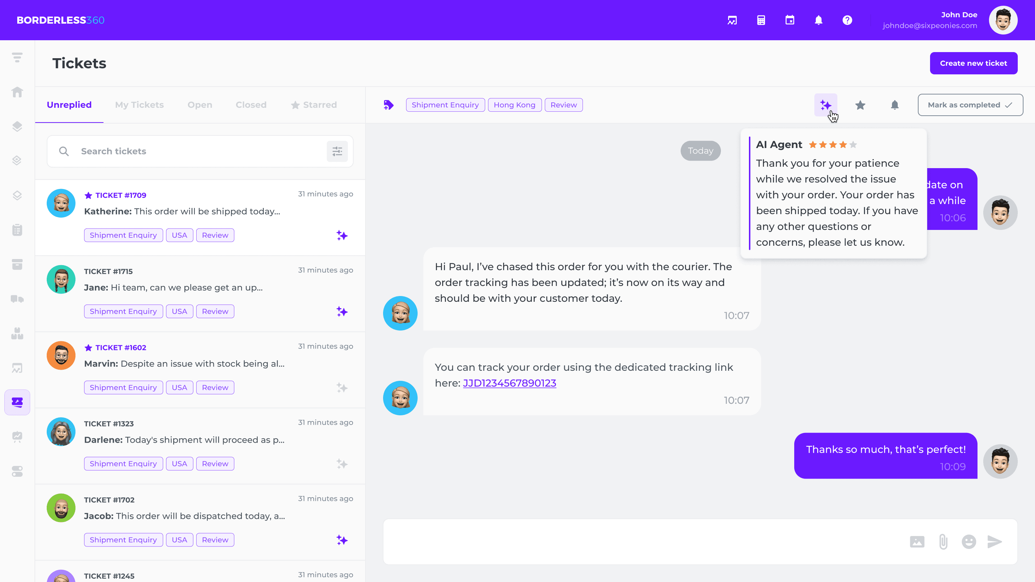Switch to Open tab
Viewport: 1035px width, 582px height.
[200, 105]
